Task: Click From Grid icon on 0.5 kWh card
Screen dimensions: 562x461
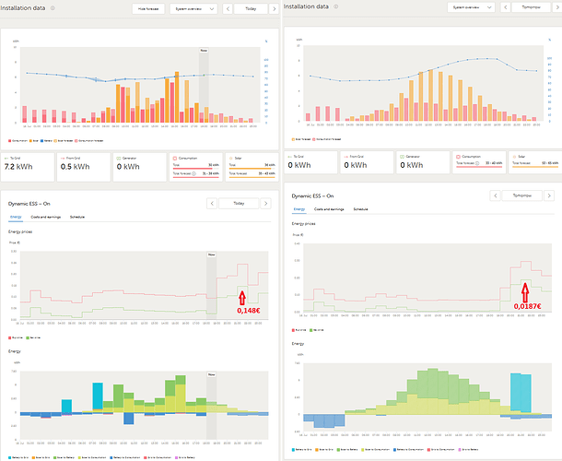Action: [x=63, y=158]
